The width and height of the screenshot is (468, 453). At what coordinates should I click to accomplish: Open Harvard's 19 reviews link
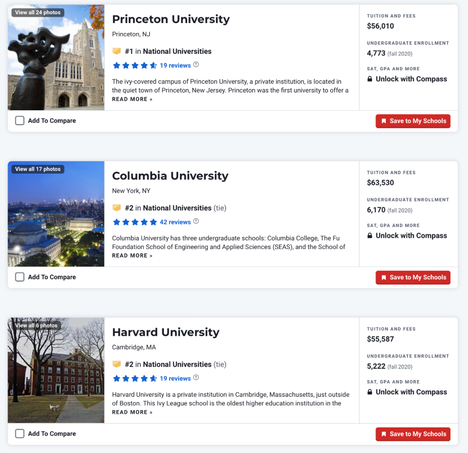coord(175,378)
